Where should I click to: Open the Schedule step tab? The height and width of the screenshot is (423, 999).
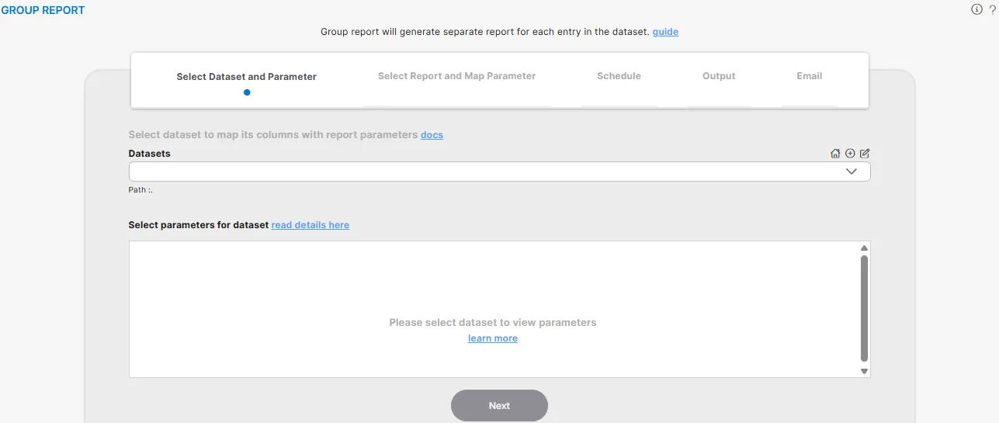click(x=619, y=76)
